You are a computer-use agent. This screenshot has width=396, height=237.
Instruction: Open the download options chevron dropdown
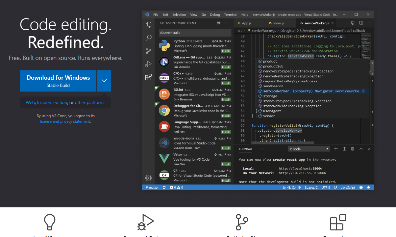[x=104, y=81]
